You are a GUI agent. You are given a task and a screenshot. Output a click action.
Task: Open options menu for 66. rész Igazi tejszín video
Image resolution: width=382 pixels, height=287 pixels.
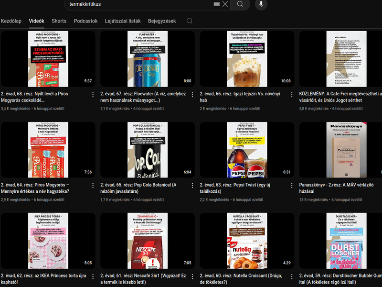coord(292,95)
